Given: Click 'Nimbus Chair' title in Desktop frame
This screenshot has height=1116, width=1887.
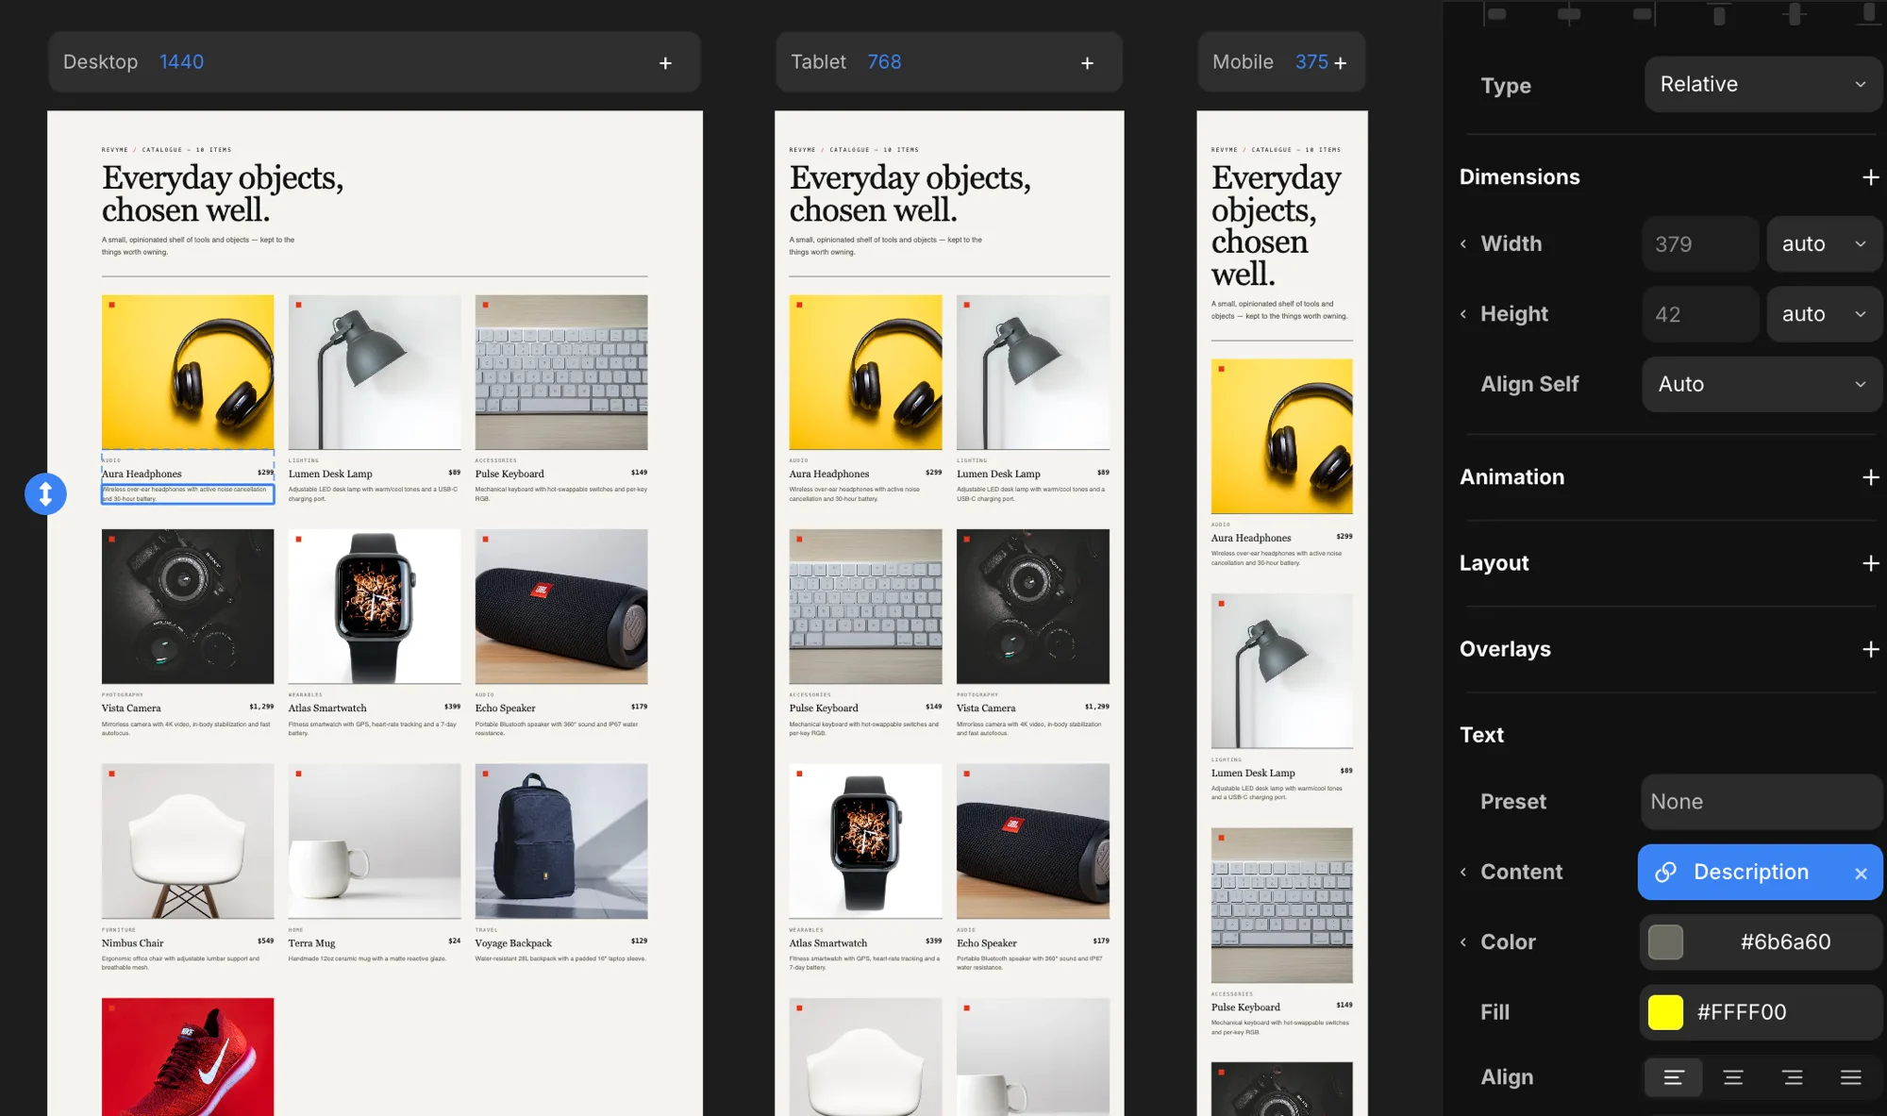Looking at the screenshot, I should coord(132,942).
